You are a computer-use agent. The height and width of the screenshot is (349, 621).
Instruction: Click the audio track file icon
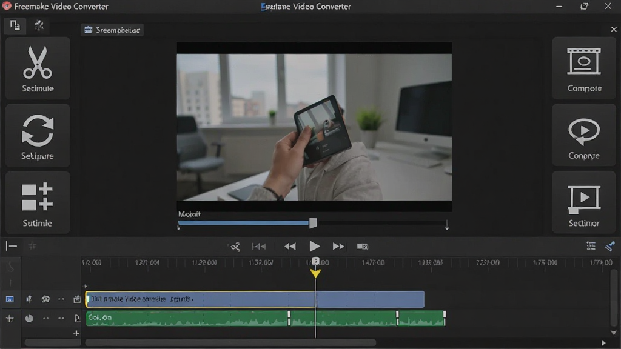point(77,318)
